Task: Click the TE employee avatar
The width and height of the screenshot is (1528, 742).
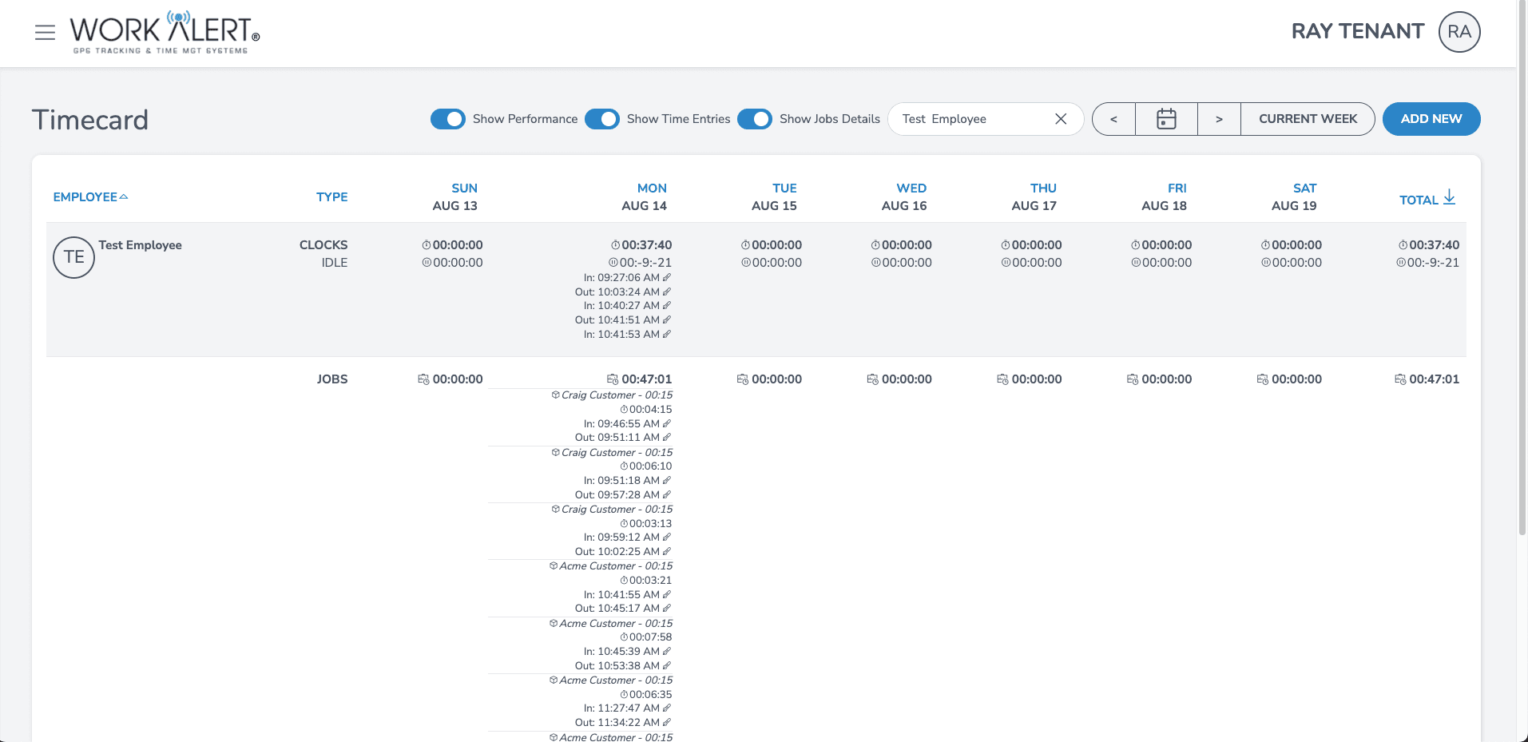Action: click(x=73, y=257)
